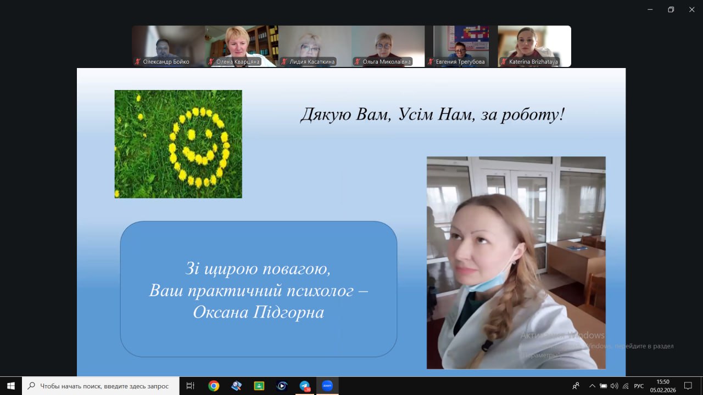Click the Wi-Fi network icon
This screenshot has width=703, height=395.
[625, 386]
